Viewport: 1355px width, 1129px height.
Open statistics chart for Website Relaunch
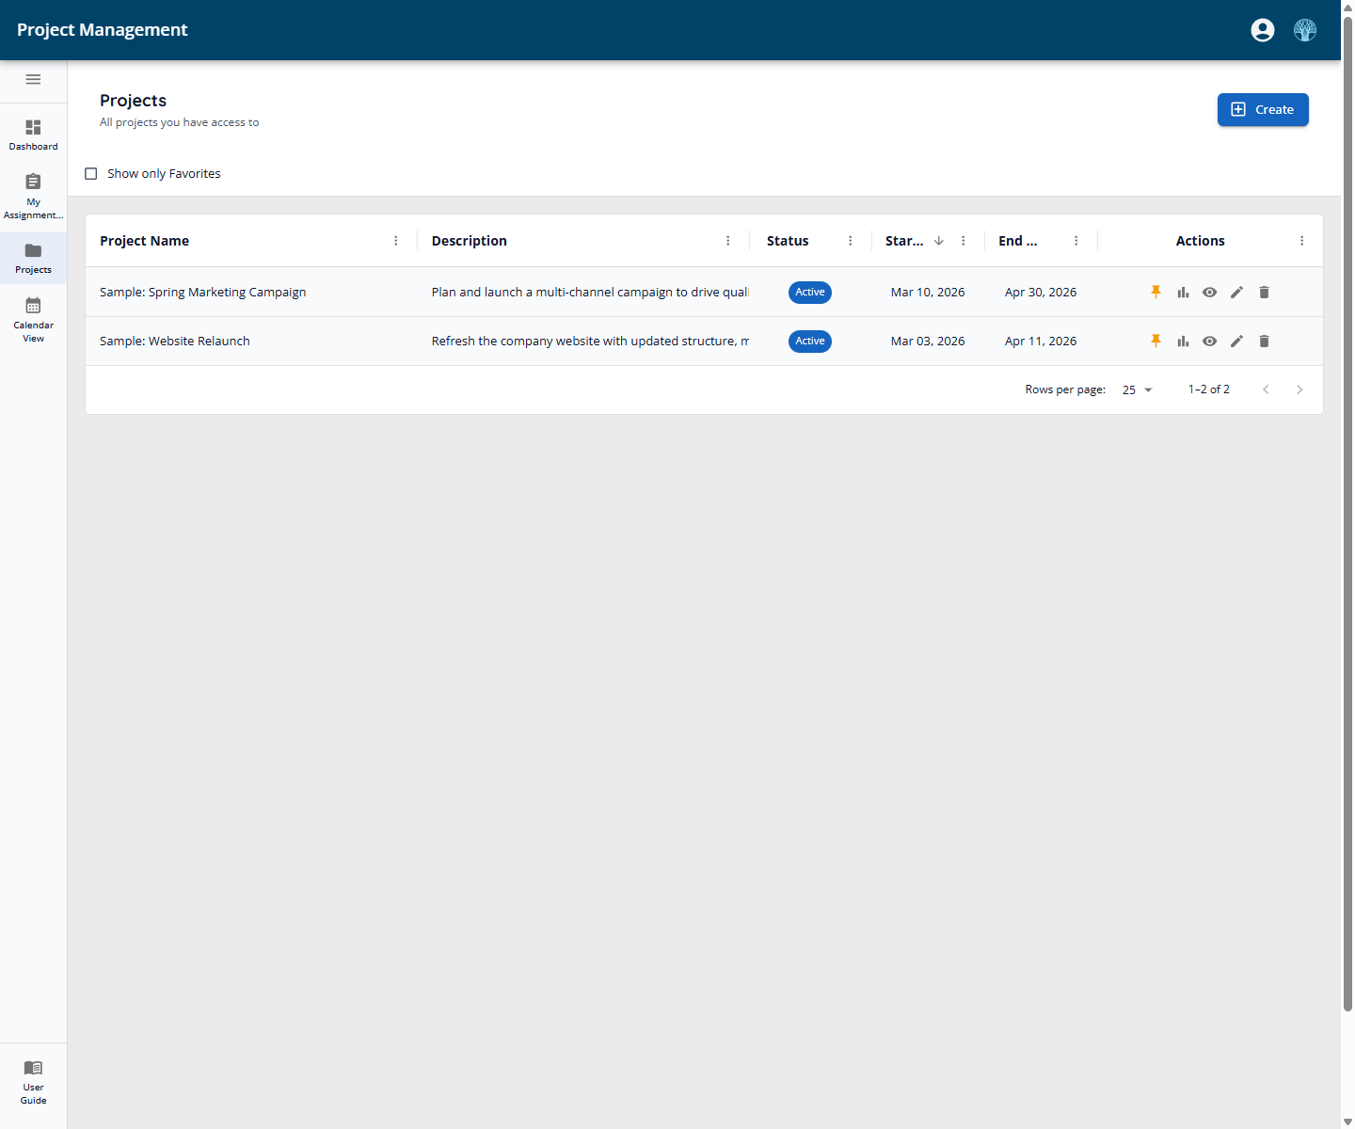pos(1183,342)
